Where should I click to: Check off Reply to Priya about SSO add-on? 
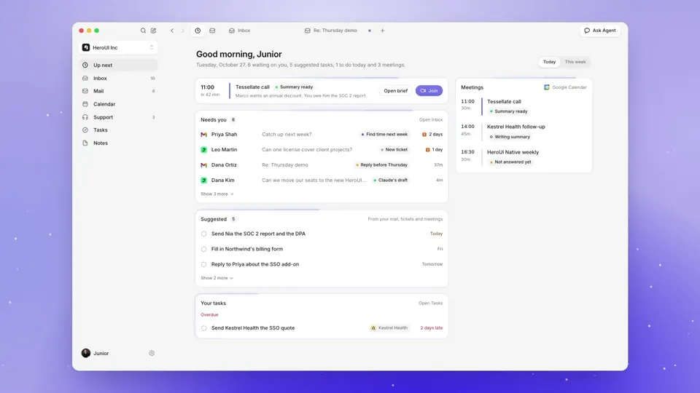203,264
